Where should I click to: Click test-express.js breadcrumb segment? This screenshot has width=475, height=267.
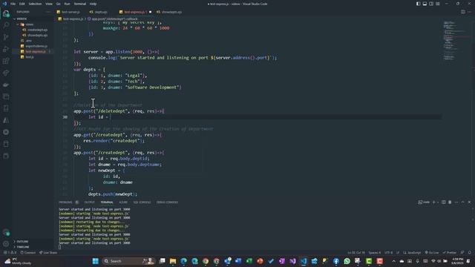point(71,19)
